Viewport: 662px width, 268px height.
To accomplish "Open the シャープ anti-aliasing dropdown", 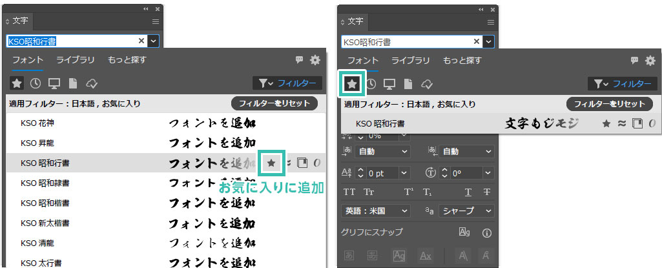I will [467, 211].
